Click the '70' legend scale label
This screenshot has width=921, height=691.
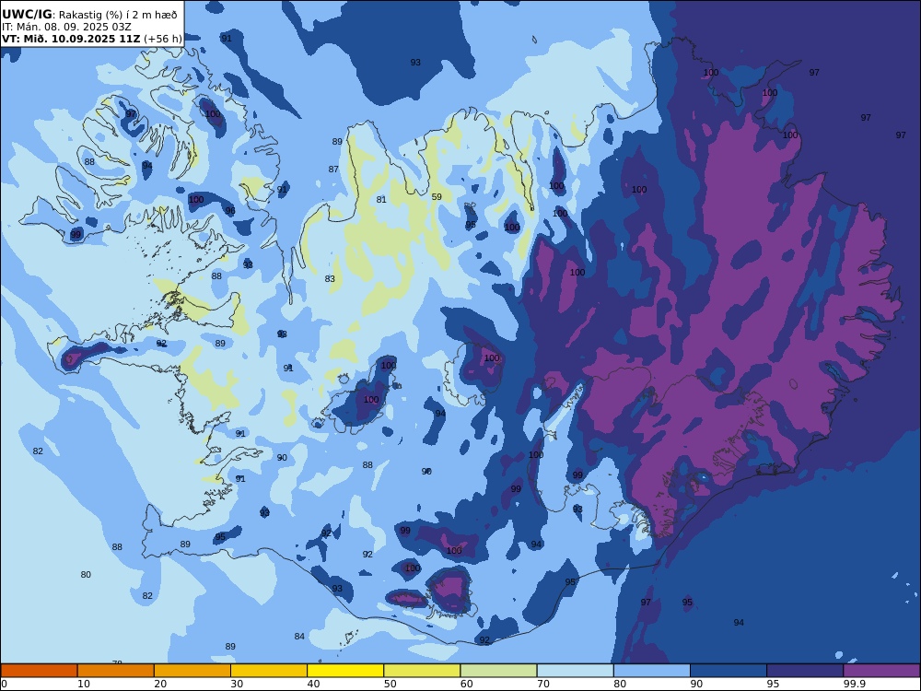pos(543,684)
